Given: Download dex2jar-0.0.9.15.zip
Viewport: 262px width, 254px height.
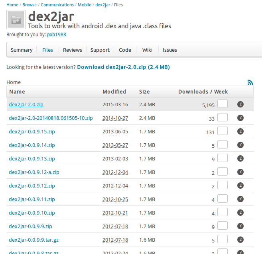Looking at the screenshot, I should pos(32,132).
